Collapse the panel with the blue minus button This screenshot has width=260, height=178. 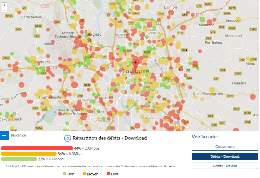(4, 136)
